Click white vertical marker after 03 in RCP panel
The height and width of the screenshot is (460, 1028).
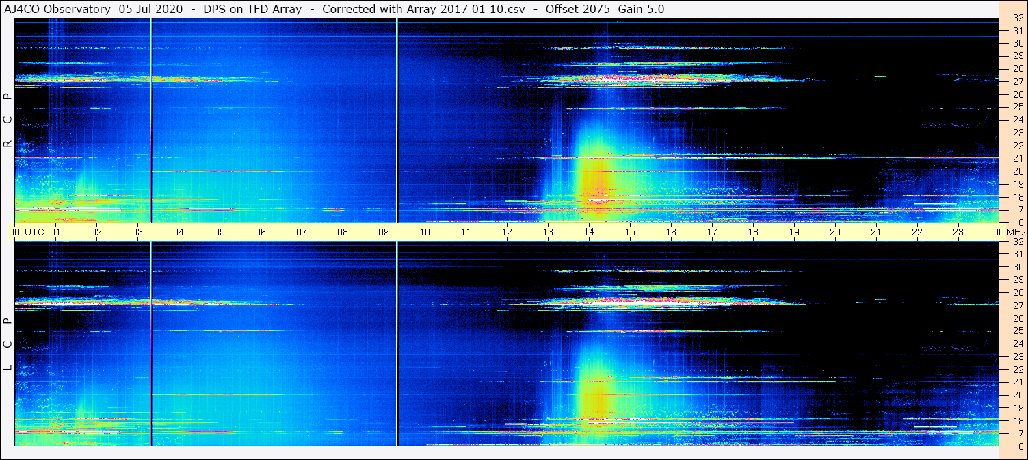coord(150,120)
